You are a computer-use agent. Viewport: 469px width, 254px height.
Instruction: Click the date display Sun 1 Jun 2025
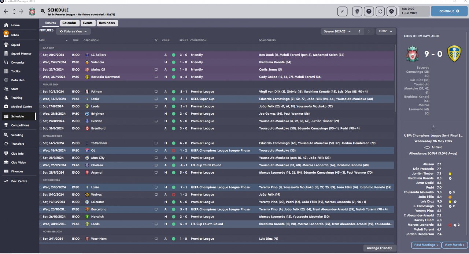(414, 11)
